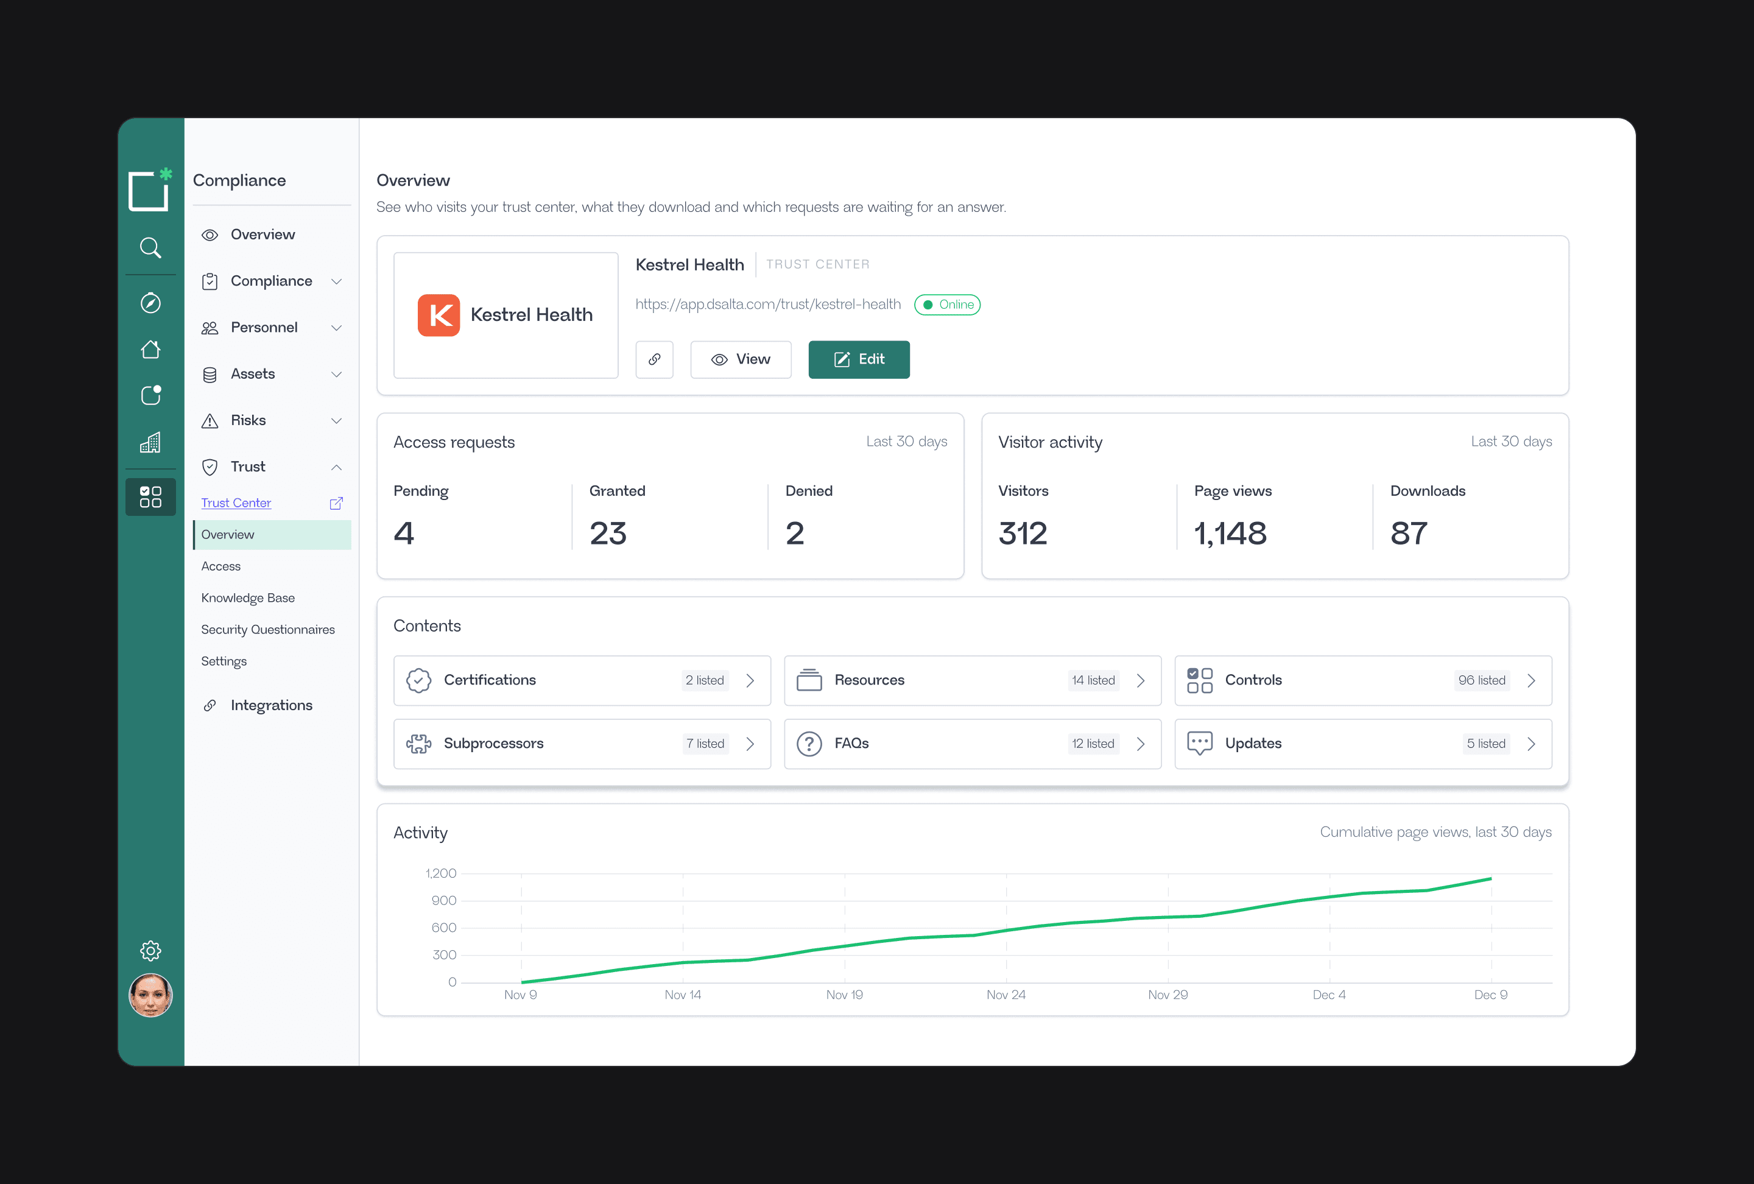Open the Controls row arrow
1754x1184 pixels.
tap(1531, 681)
